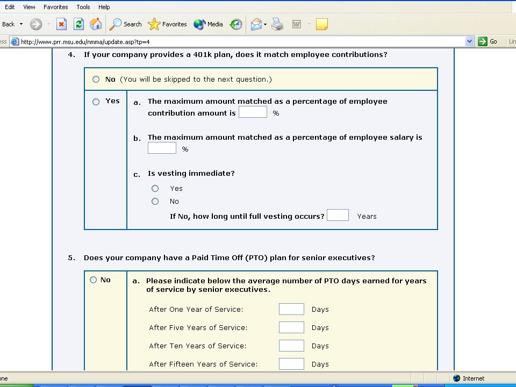Open History clock icon
Viewport: 516px width, 387px height.
(236, 24)
